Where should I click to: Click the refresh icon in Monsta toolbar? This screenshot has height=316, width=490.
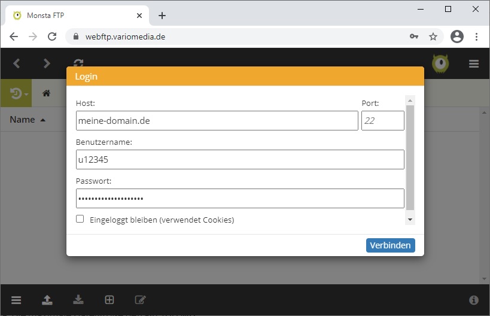(78, 63)
